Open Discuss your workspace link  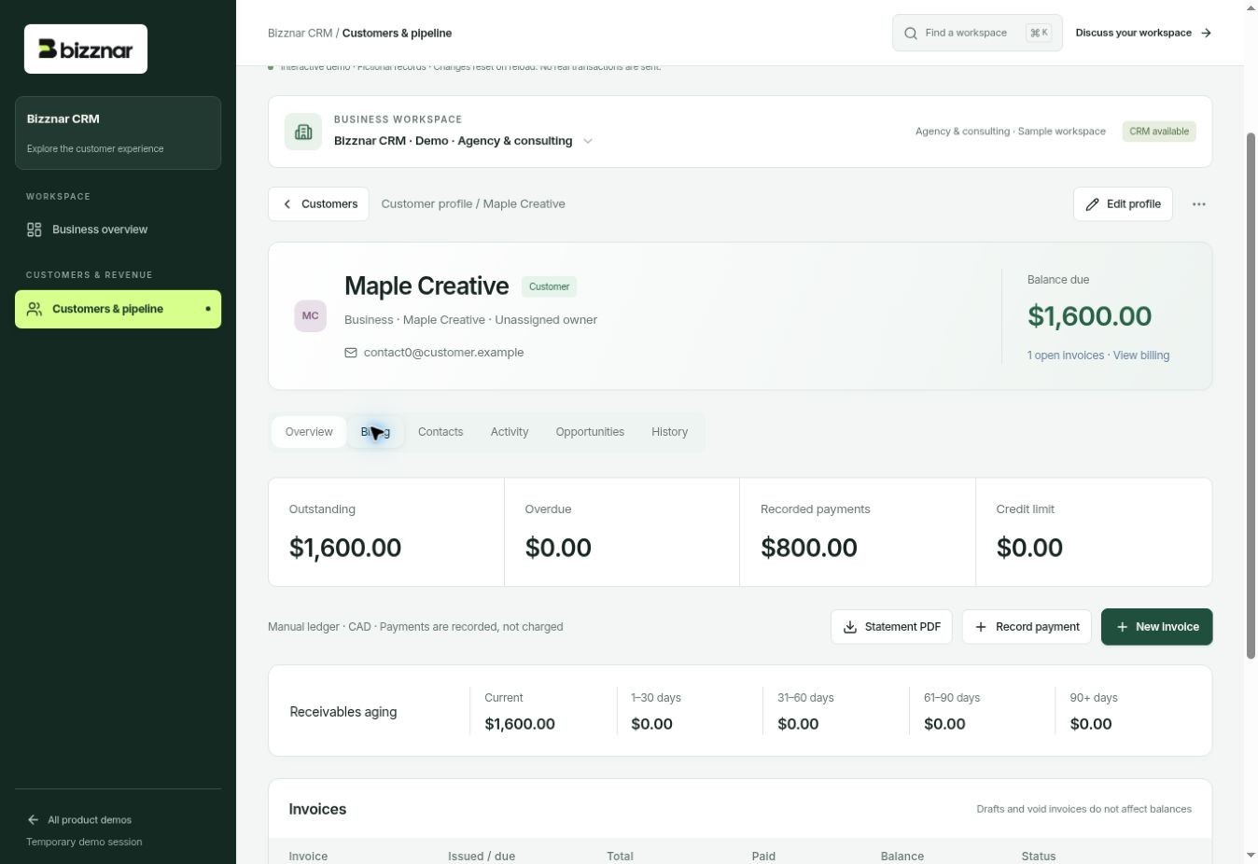(1143, 33)
